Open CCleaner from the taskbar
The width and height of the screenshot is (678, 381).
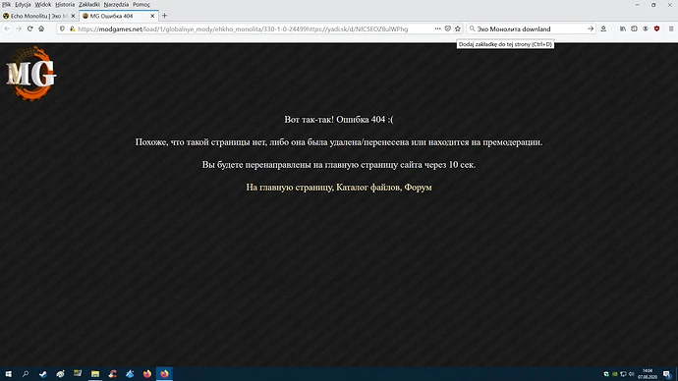112,374
